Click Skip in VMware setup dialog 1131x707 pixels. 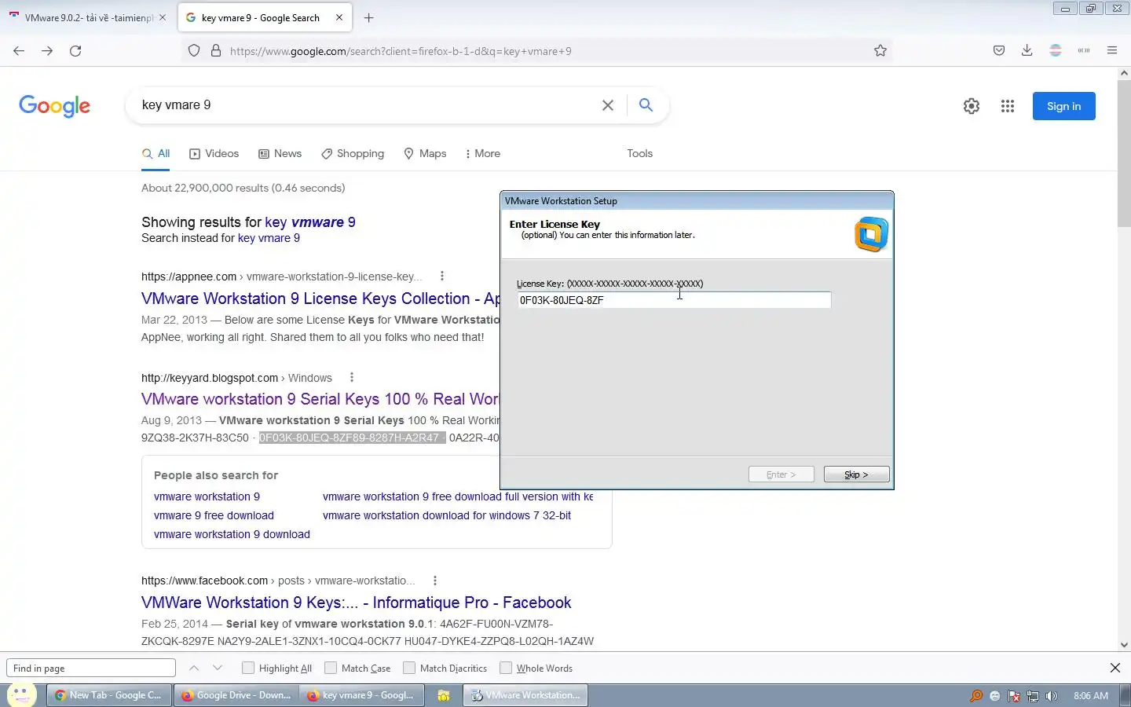(x=856, y=474)
